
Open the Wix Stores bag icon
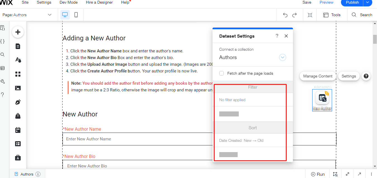click(x=18, y=116)
